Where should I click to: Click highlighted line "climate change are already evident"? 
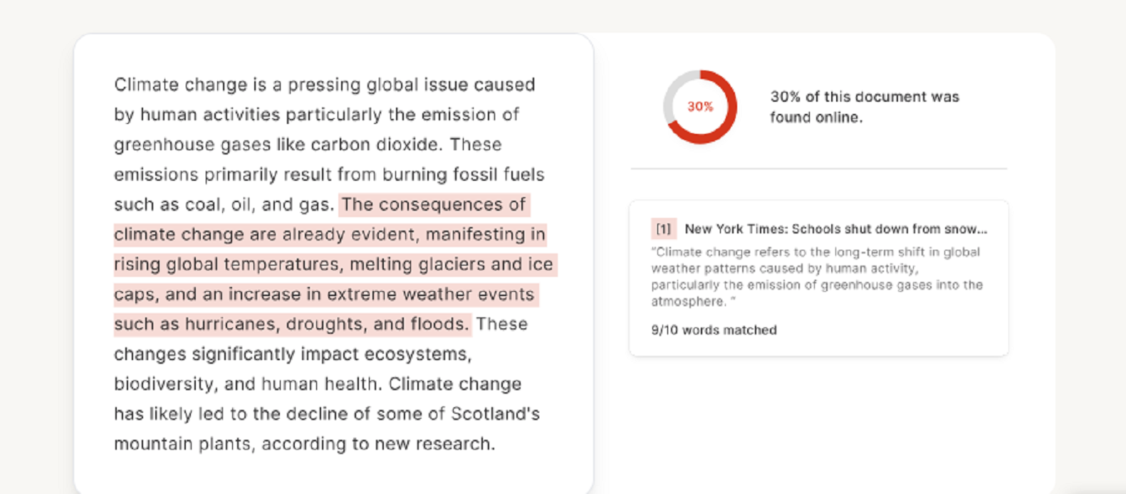[329, 235]
